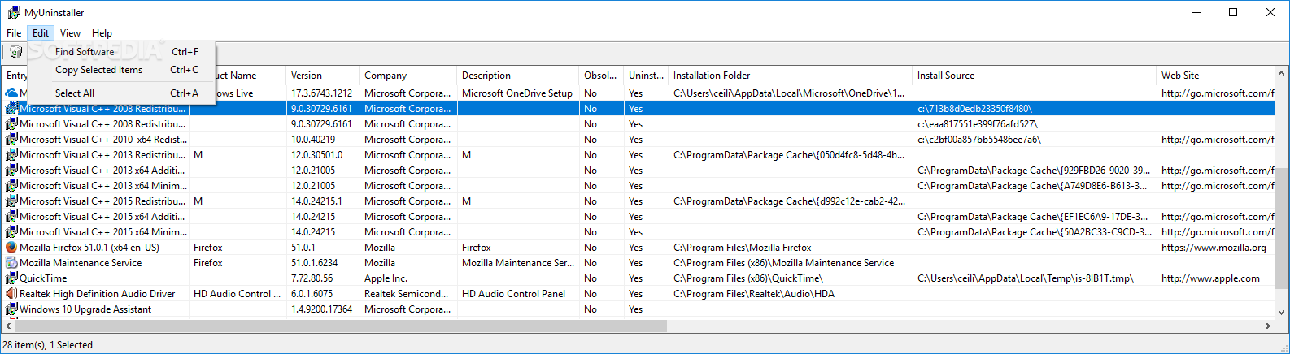Click the HD Audio Control Panel description cell

513,294
